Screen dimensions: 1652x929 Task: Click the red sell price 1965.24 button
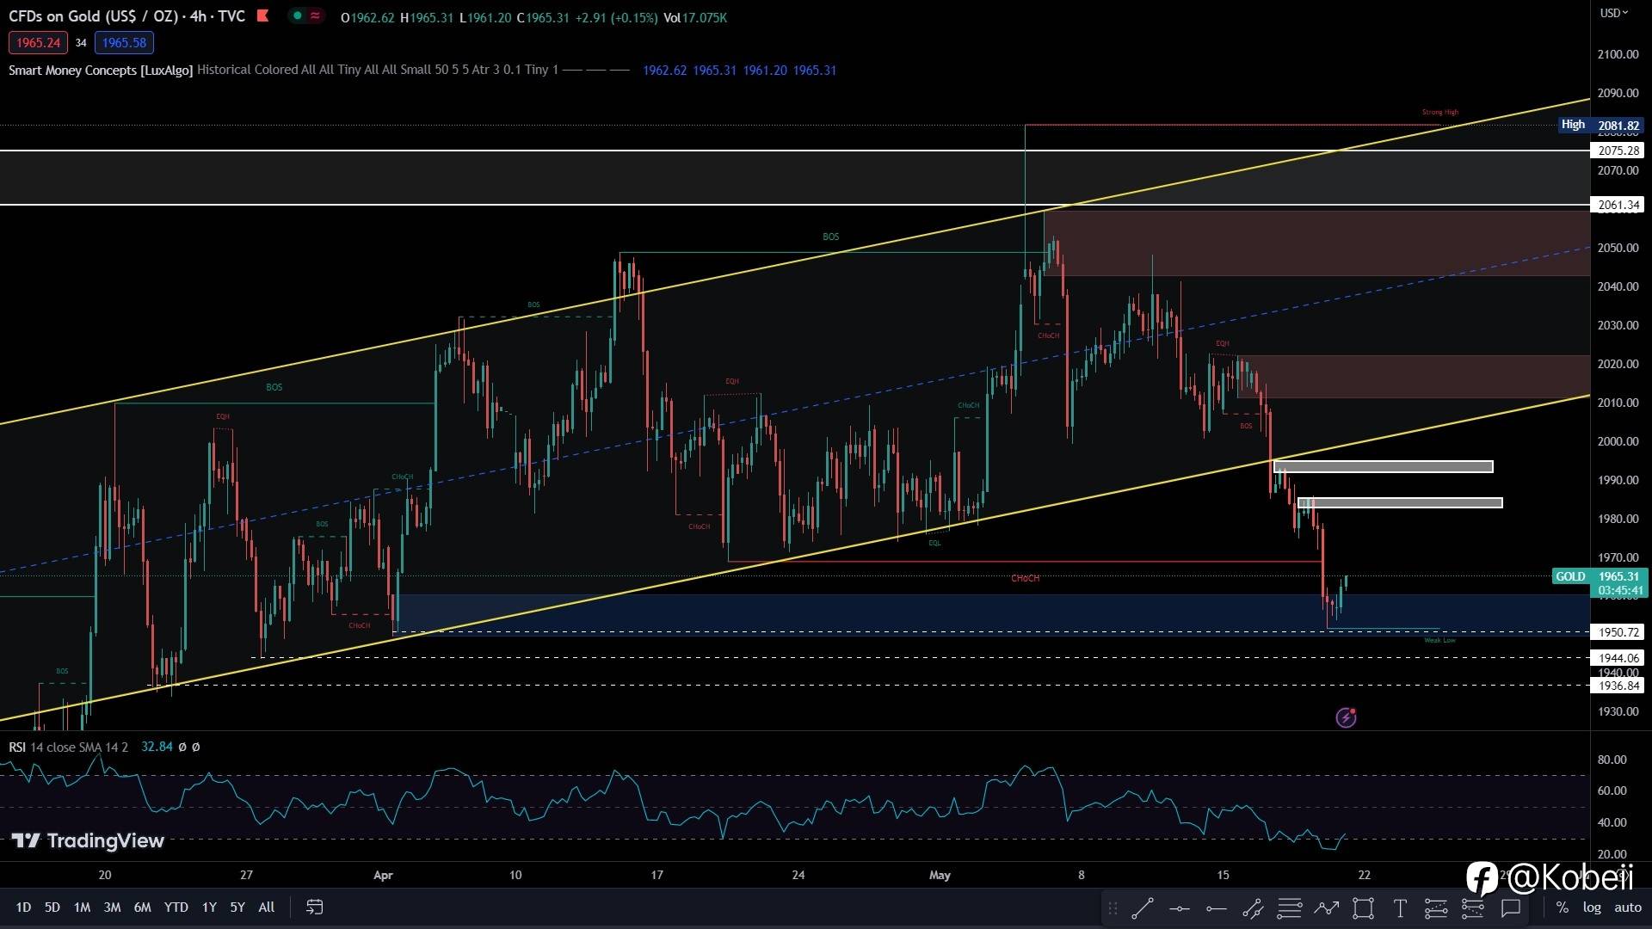(38, 42)
